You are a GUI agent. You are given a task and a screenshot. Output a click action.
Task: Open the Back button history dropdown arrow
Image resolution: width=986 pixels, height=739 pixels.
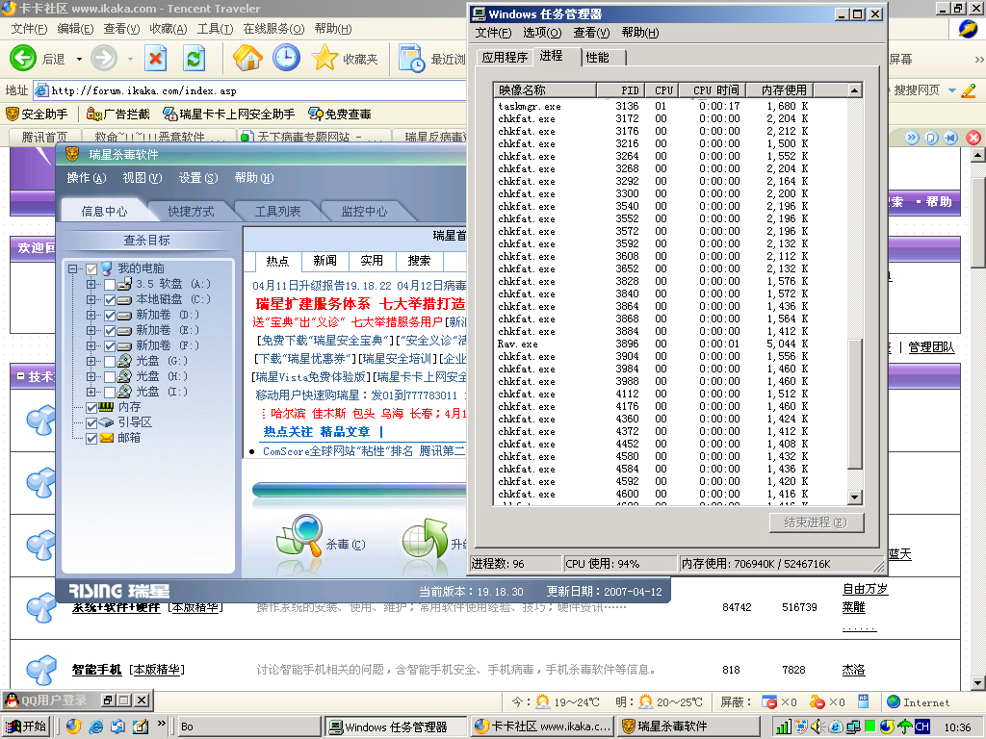click(79, 59)
